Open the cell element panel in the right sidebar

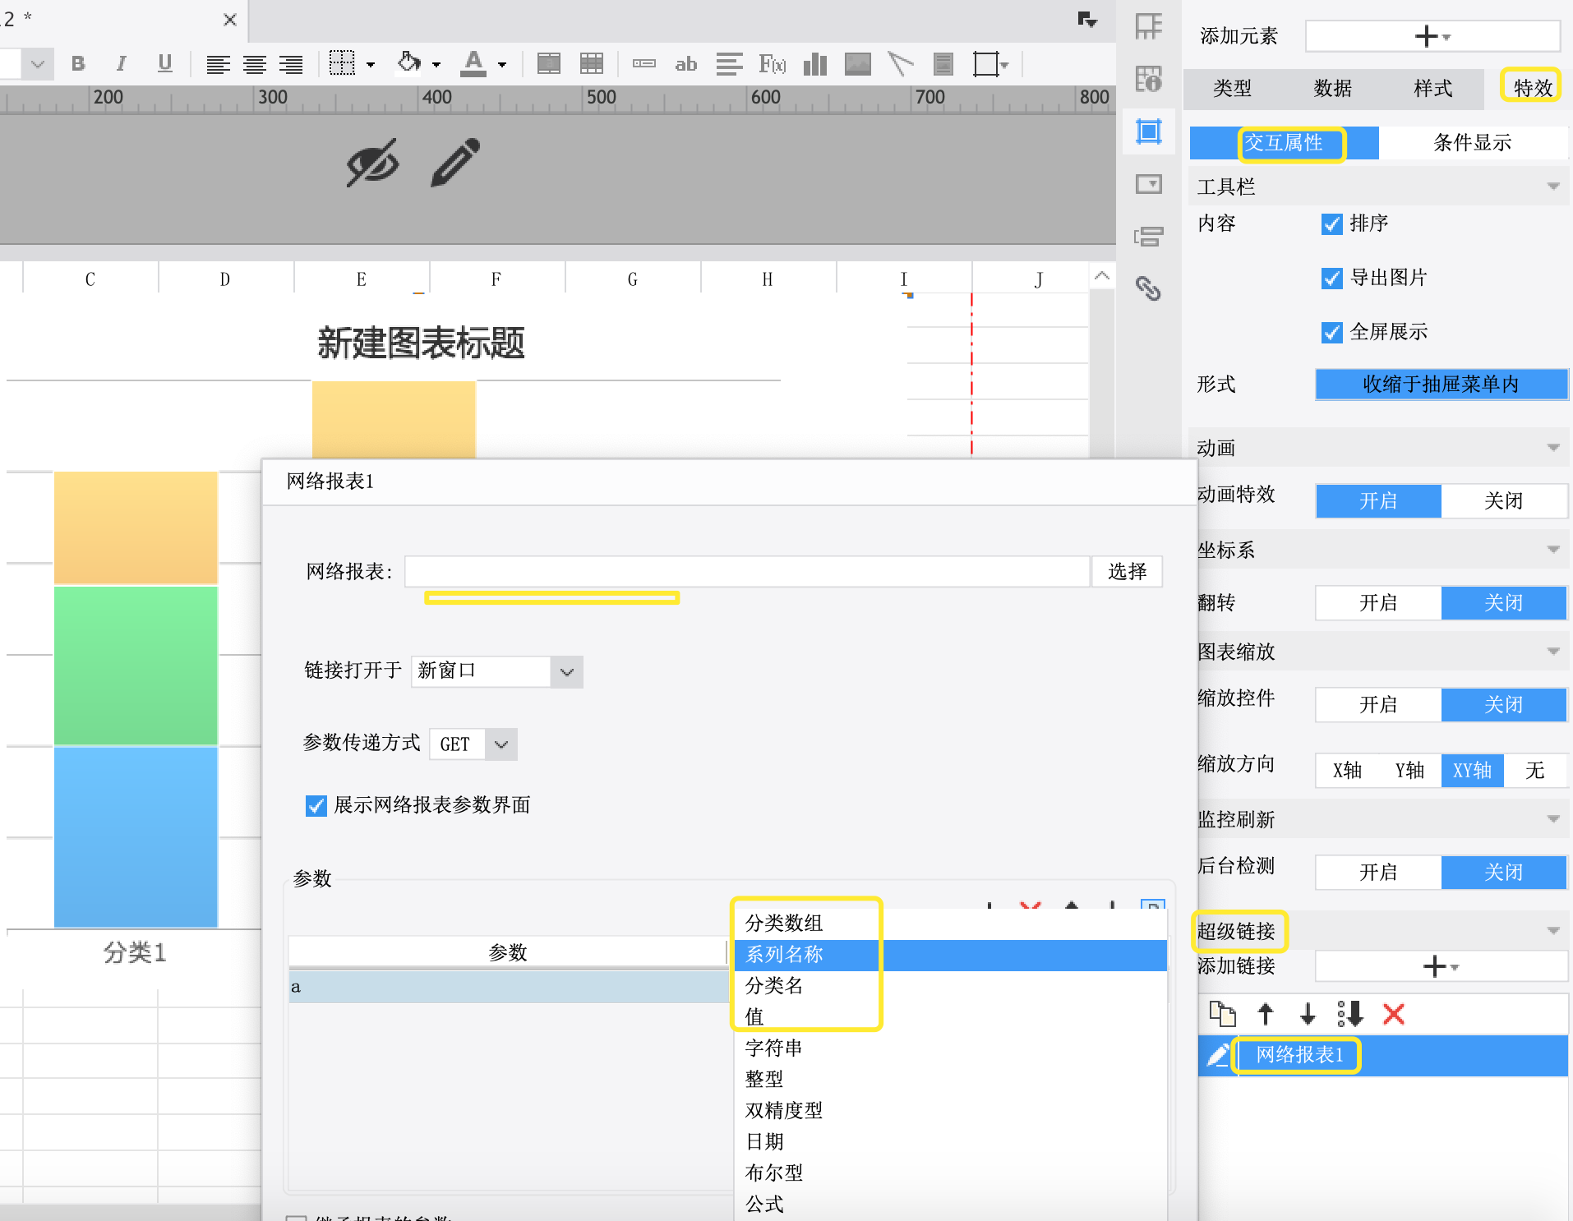[x=1149, y=26]
